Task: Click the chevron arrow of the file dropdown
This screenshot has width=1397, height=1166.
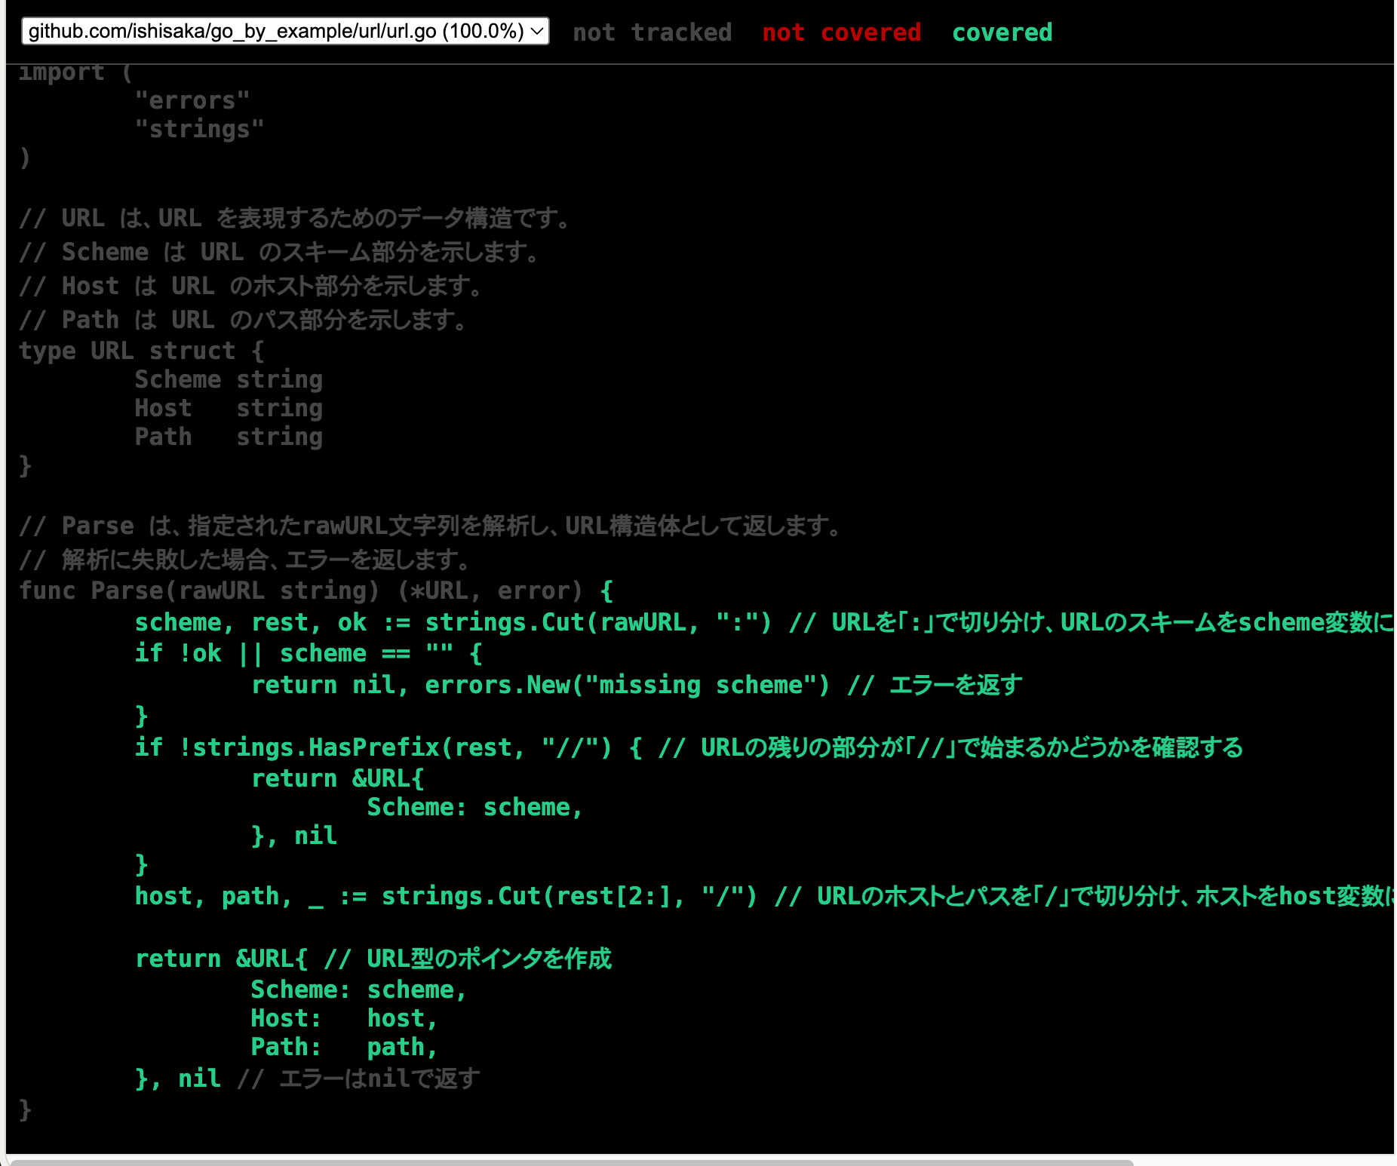Action: (x=537, y=32)
